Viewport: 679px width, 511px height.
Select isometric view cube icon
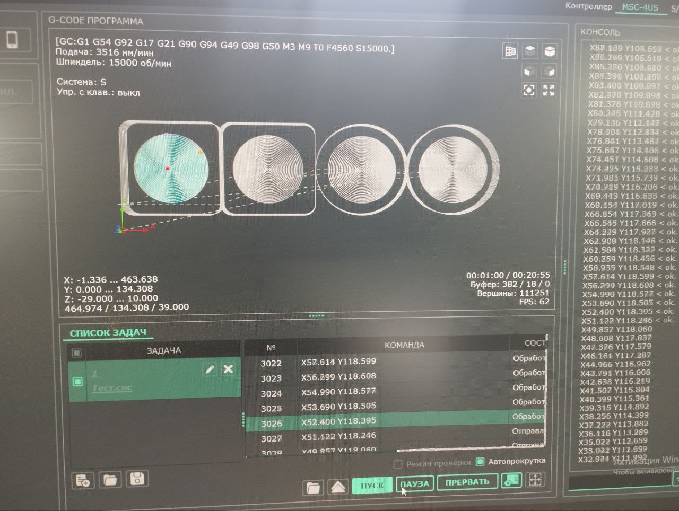(550, 51)
